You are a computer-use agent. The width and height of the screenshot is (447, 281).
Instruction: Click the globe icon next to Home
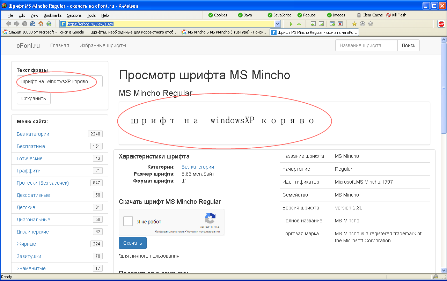click(49, 24)
